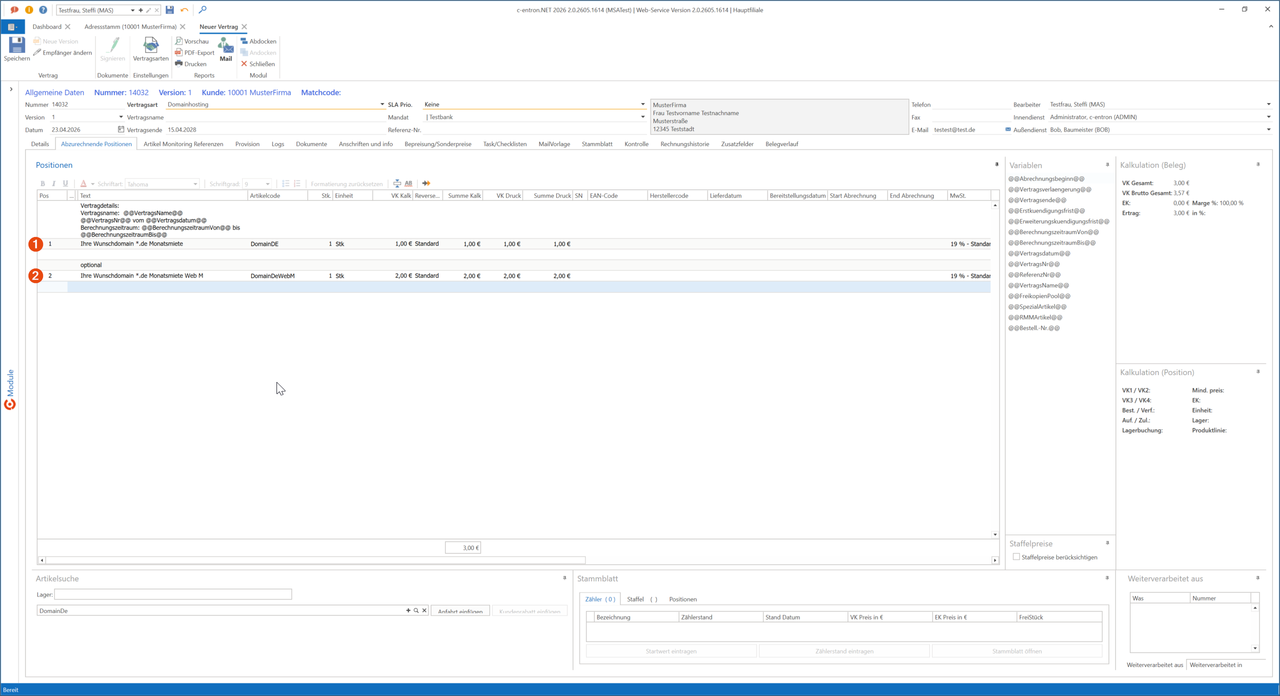Click the blue help question mark icon
The image size is (1280, 696).
point(43,9)
